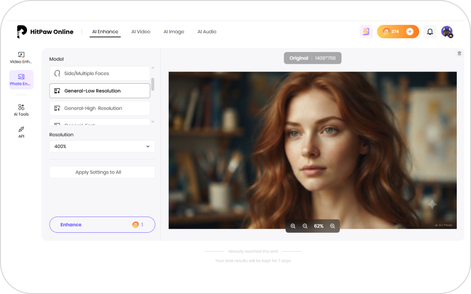Screen dimensions: 471x294
Task: Open the AI Enhance tab
Action: click(105, 31)
